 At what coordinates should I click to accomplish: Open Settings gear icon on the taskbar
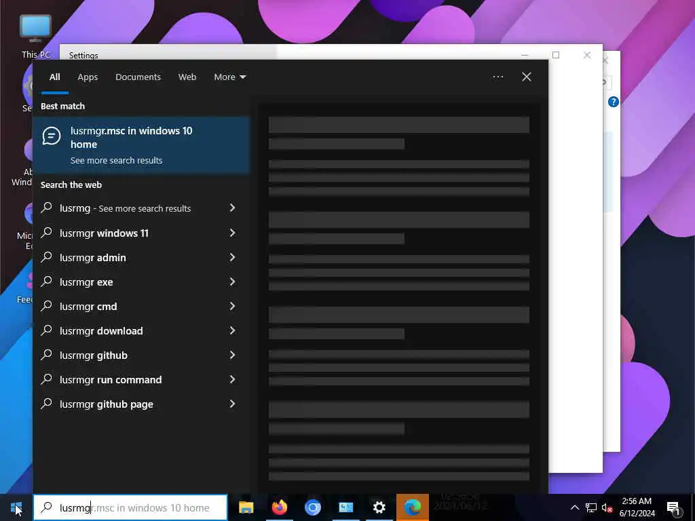pyautogui.click(x=379, y=507)
